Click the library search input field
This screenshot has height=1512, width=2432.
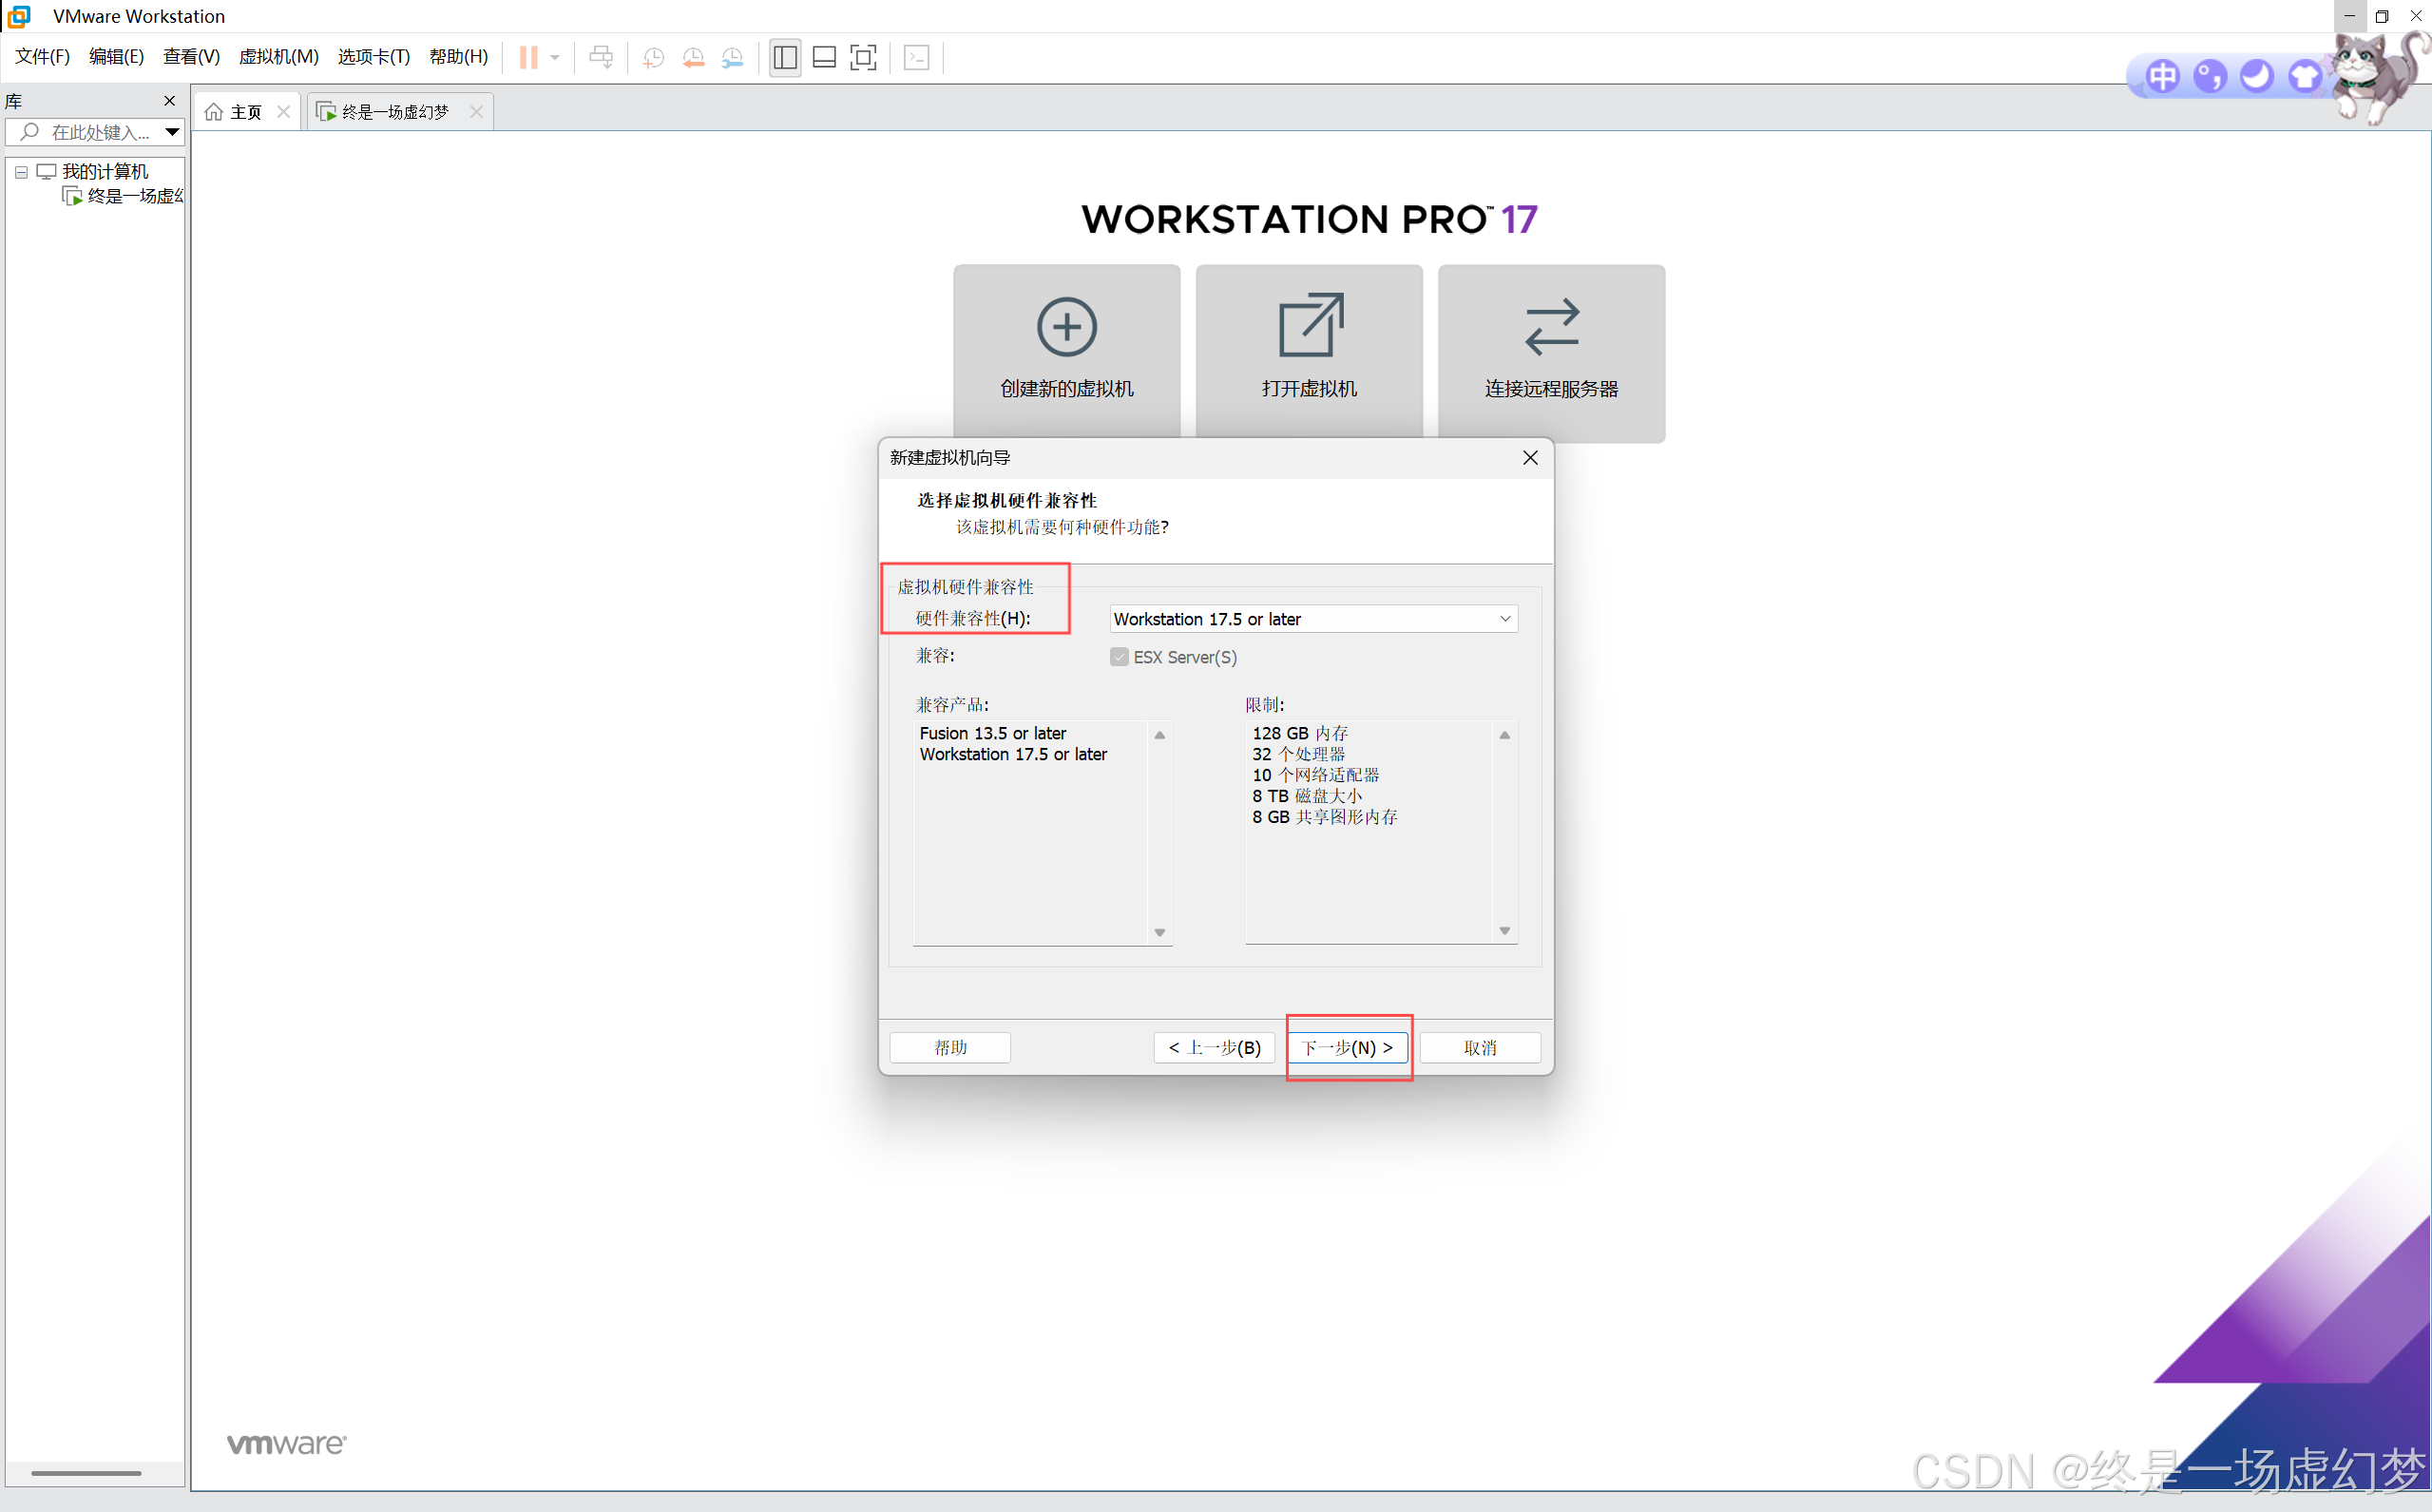(x=98, y=132)
